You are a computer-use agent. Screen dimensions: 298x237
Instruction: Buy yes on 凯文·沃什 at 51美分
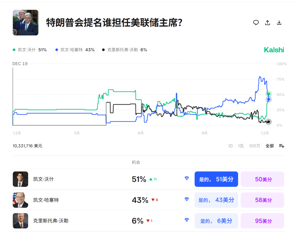(x=216, y=179)
